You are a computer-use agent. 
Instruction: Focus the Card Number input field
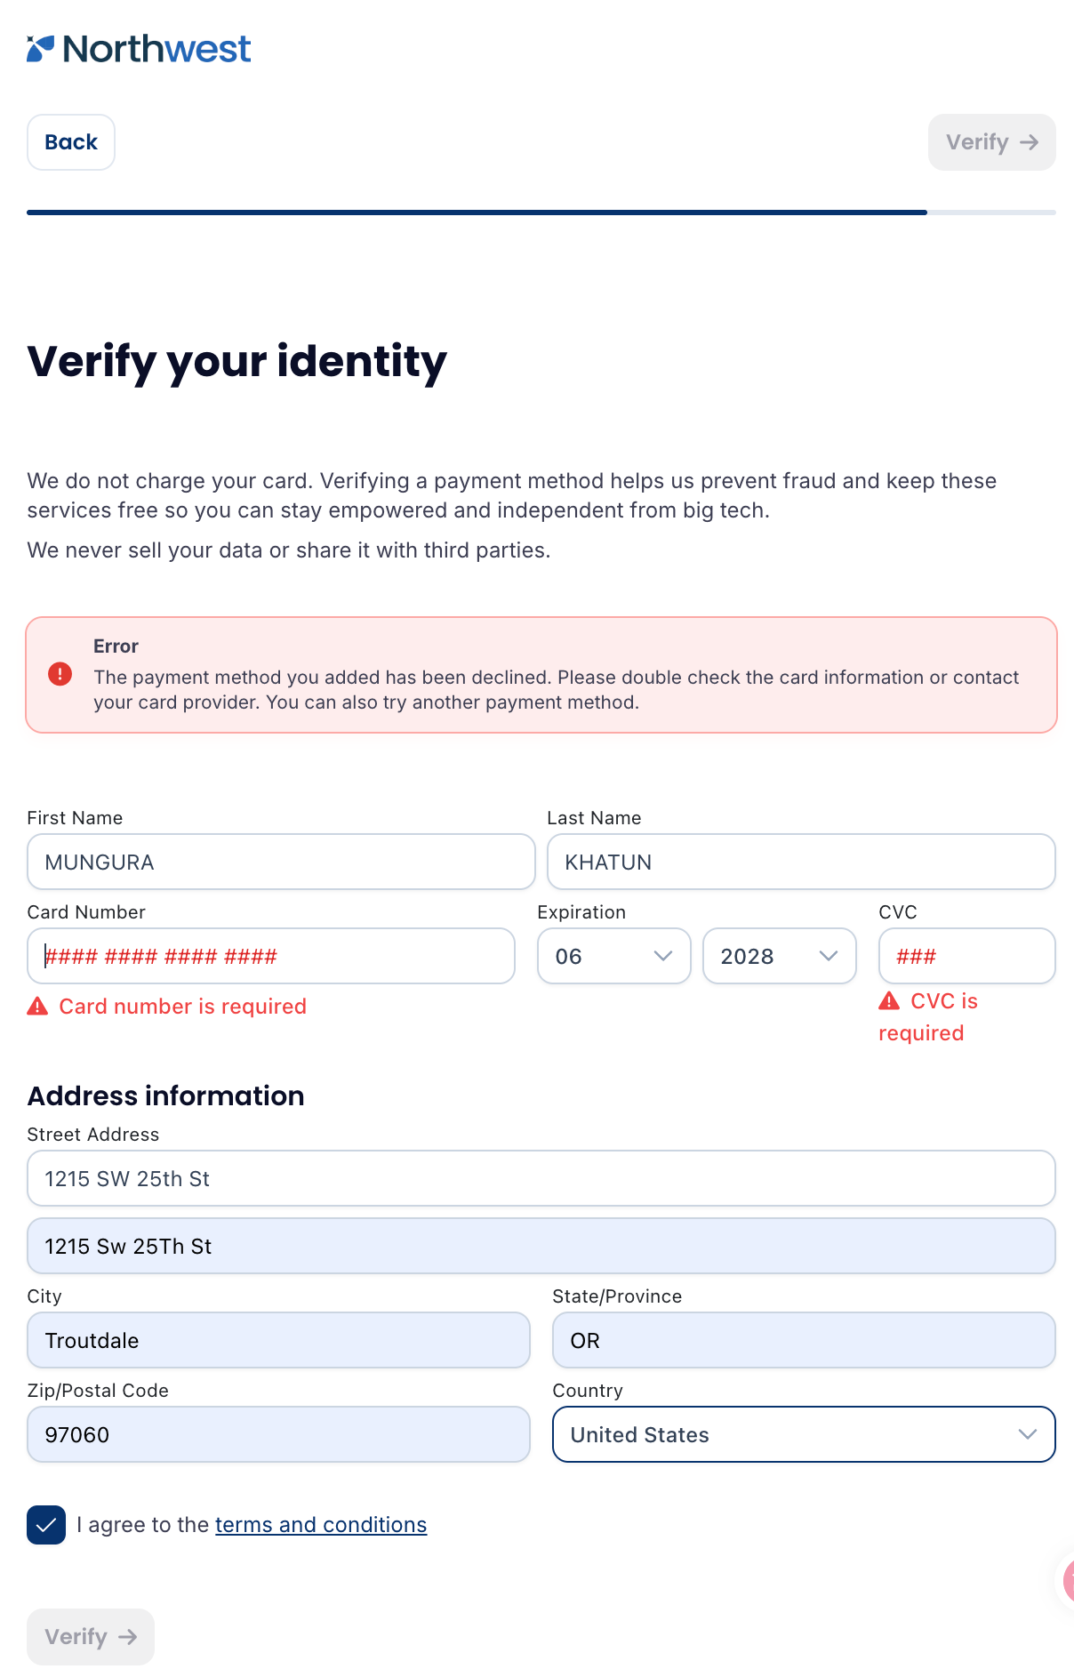tap(271, 956)
